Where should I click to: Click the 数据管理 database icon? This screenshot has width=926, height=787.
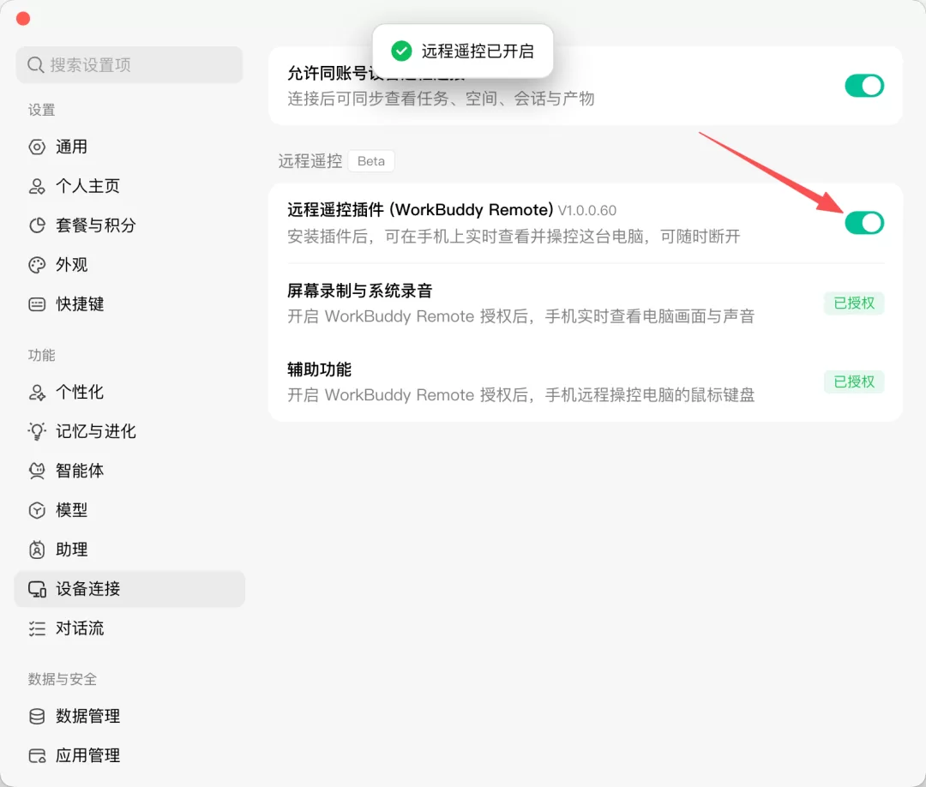tap(37, 716)
